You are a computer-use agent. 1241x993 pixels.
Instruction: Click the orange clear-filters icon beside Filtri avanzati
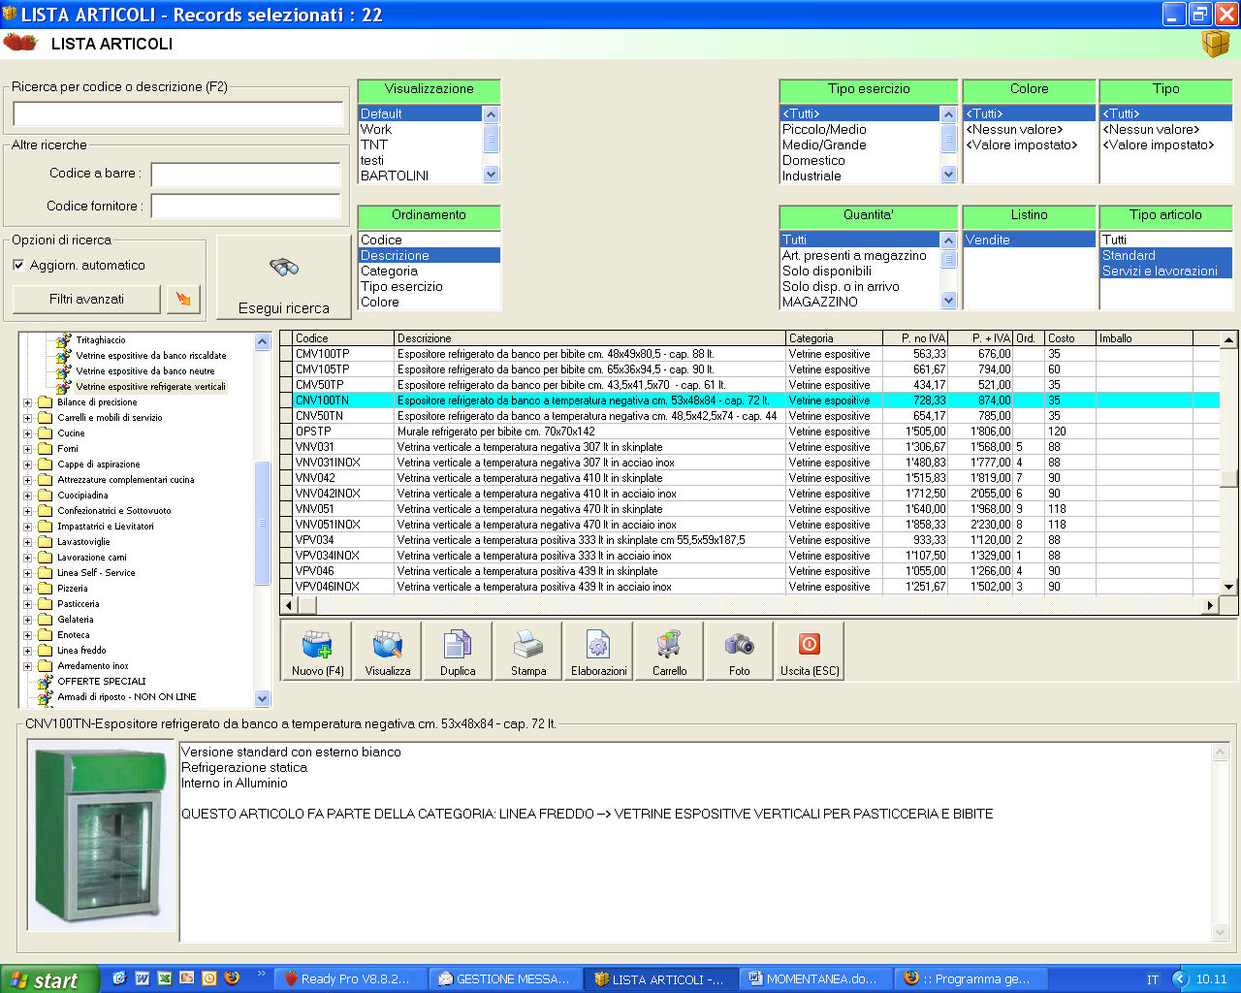[183, 300]
